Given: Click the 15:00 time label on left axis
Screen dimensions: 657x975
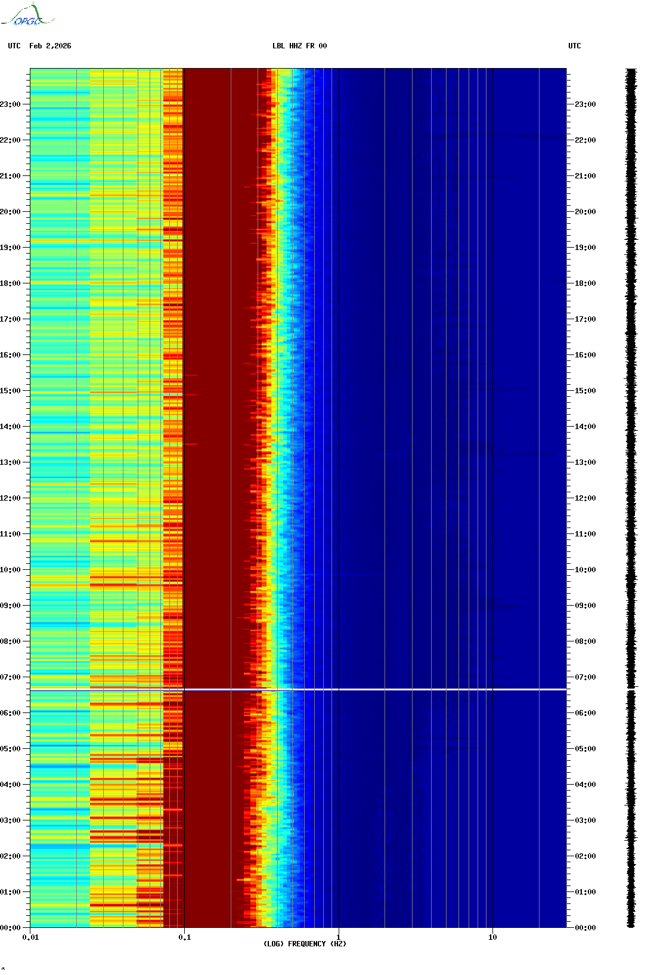Looking at the screenshot, I should pos(10,391).
